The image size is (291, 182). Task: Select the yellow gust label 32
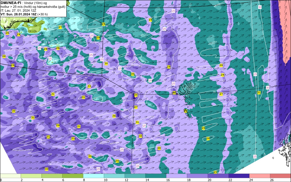click(141, 136)
